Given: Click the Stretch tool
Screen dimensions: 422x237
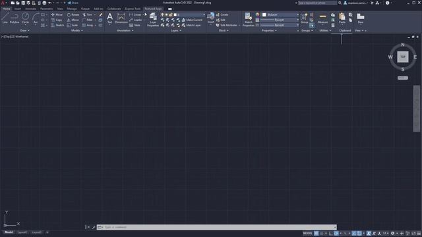Looking at the screenshot, I should pyautogui.click(x=57, y=25).
